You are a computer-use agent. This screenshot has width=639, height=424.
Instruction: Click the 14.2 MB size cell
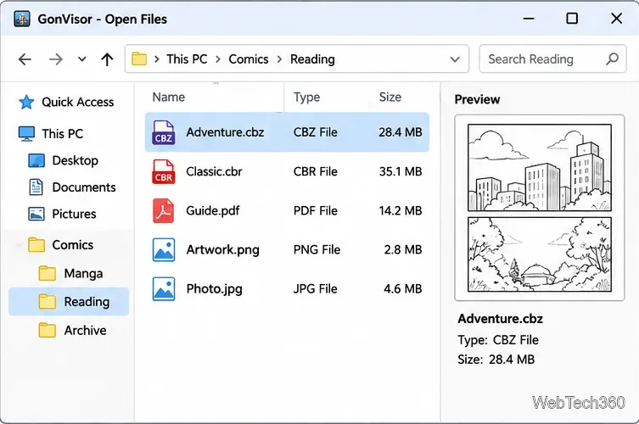click(x=401, y=210)
